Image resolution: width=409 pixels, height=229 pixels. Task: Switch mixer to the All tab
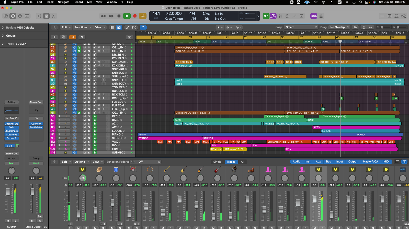click(242, 162)
